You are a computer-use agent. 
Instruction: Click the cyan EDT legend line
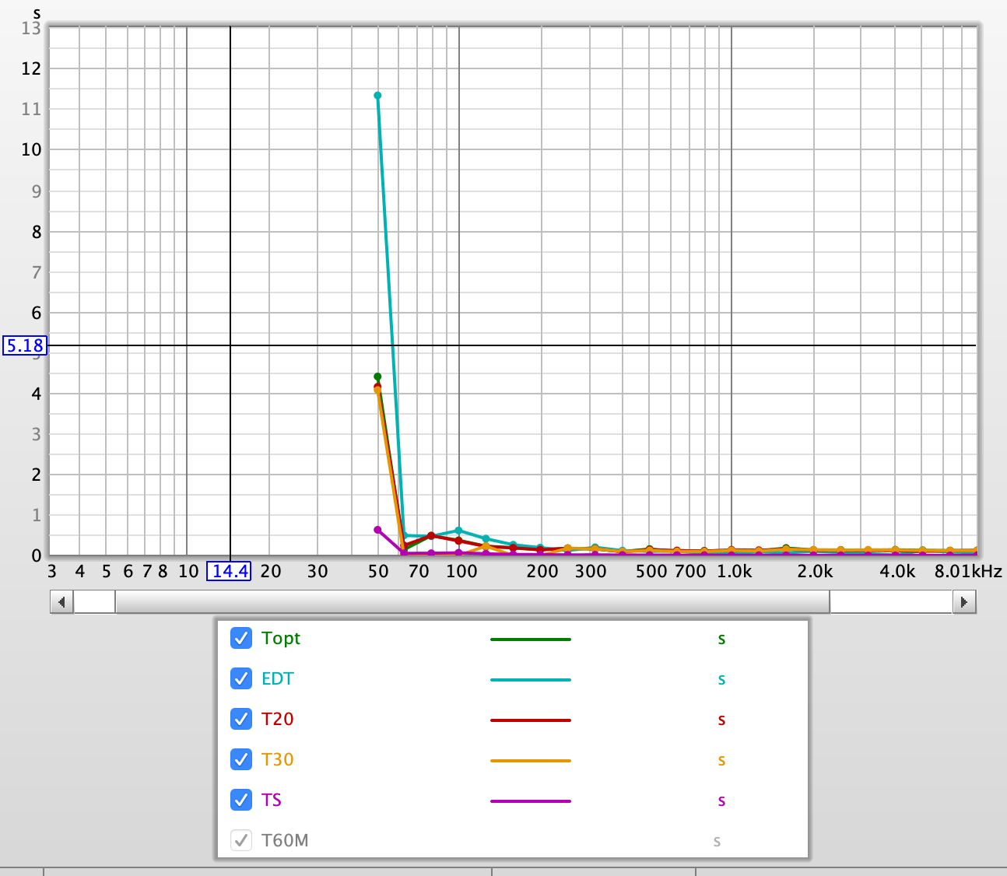tap(531, 680)
